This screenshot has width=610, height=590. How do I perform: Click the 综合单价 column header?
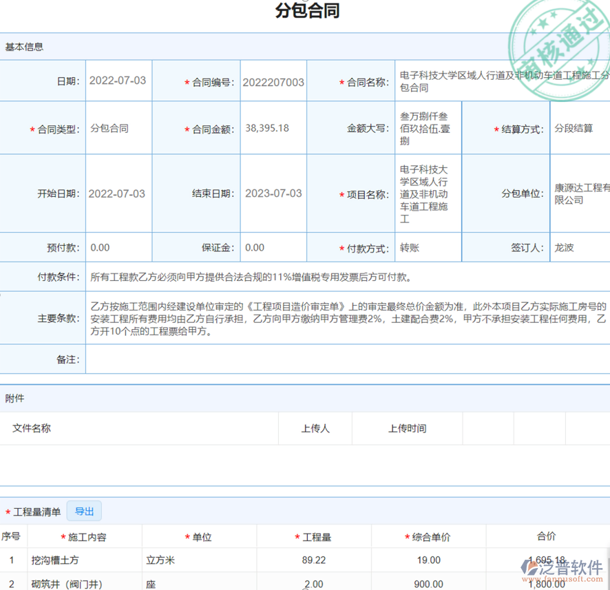(x=428, y=536)
